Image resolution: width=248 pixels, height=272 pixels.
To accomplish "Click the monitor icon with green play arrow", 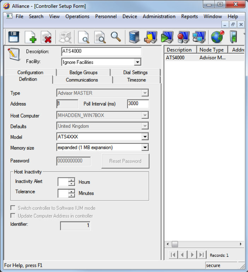I will click(167, 37).
